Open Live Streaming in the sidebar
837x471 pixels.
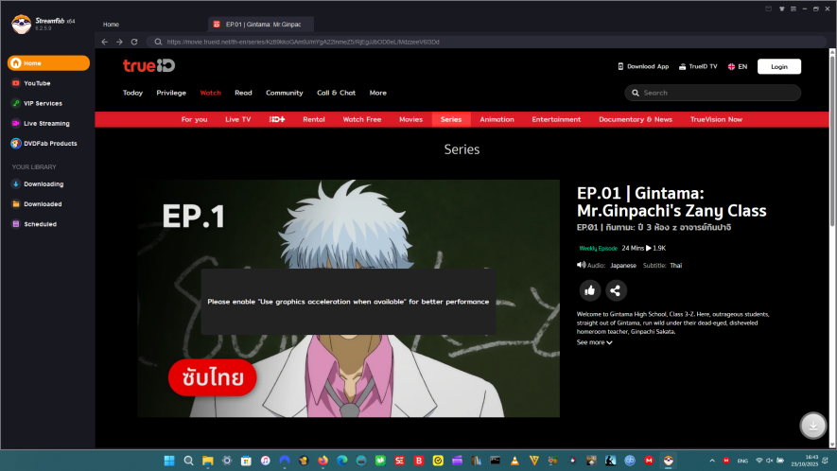(48, 123)
